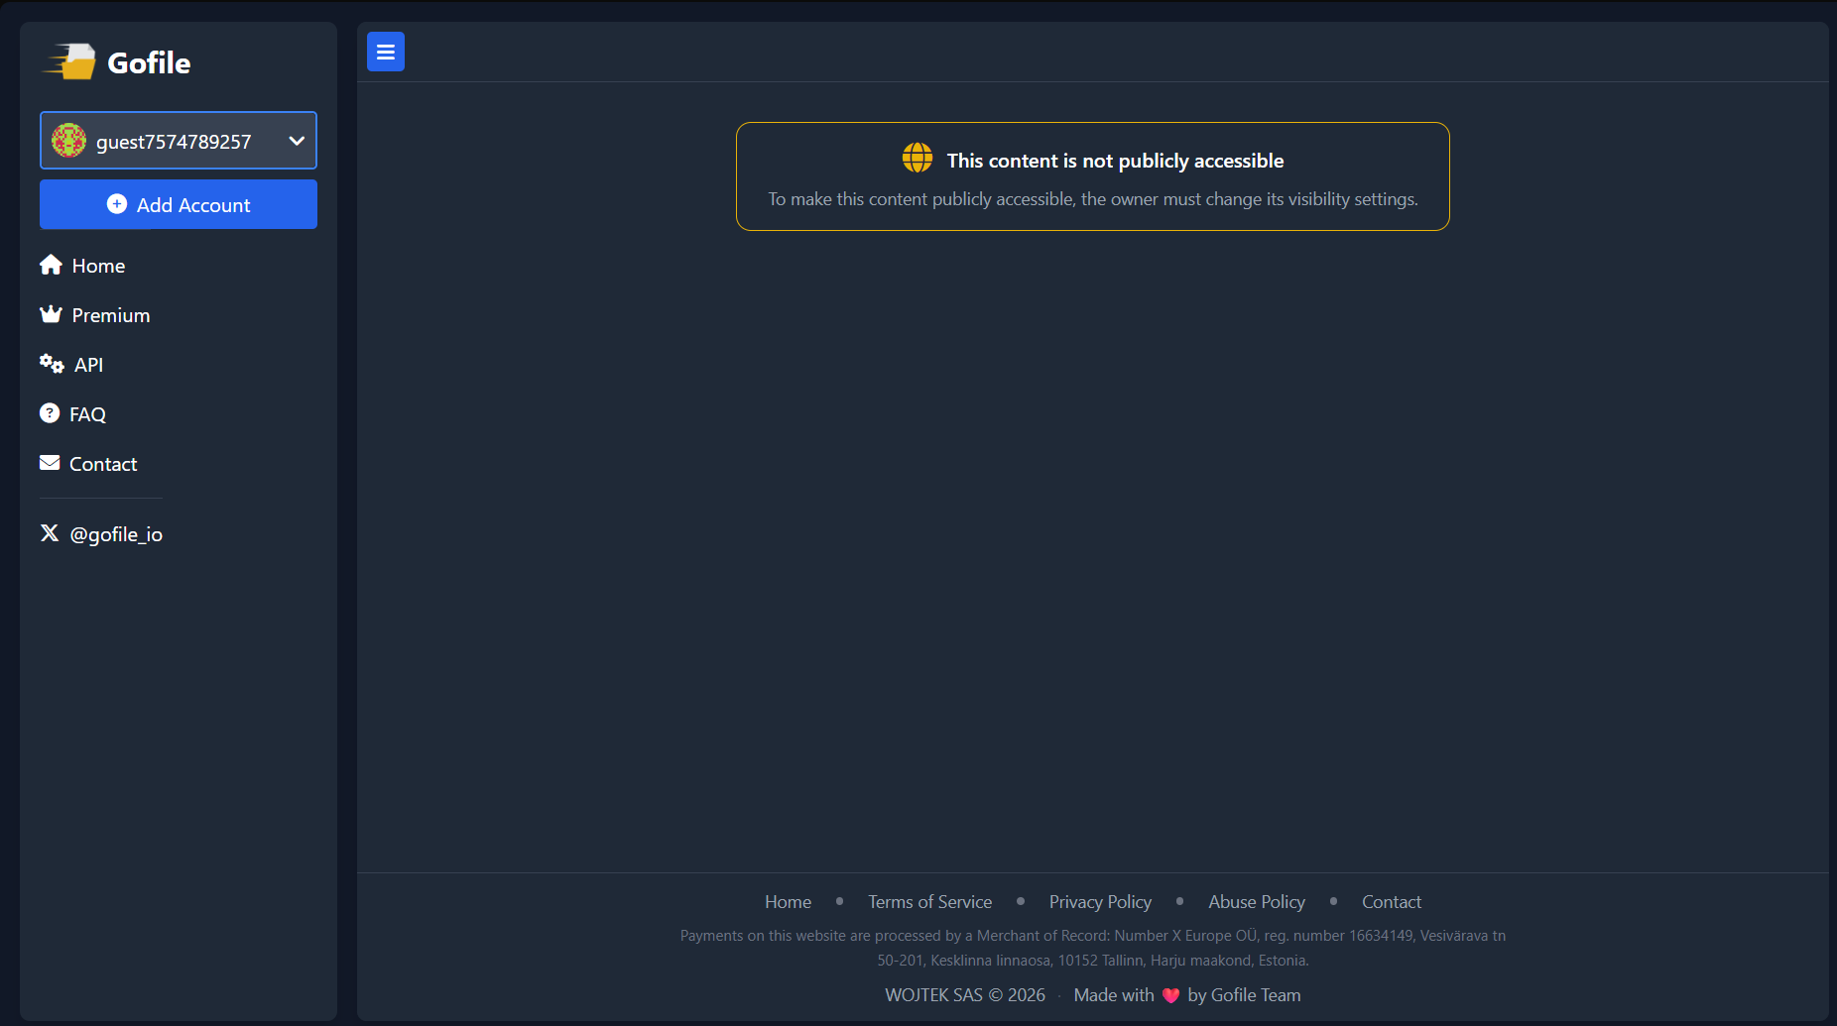Open the Terms of Service link
Viewport: 1837px width, 1026px height.
click(930, 902)
